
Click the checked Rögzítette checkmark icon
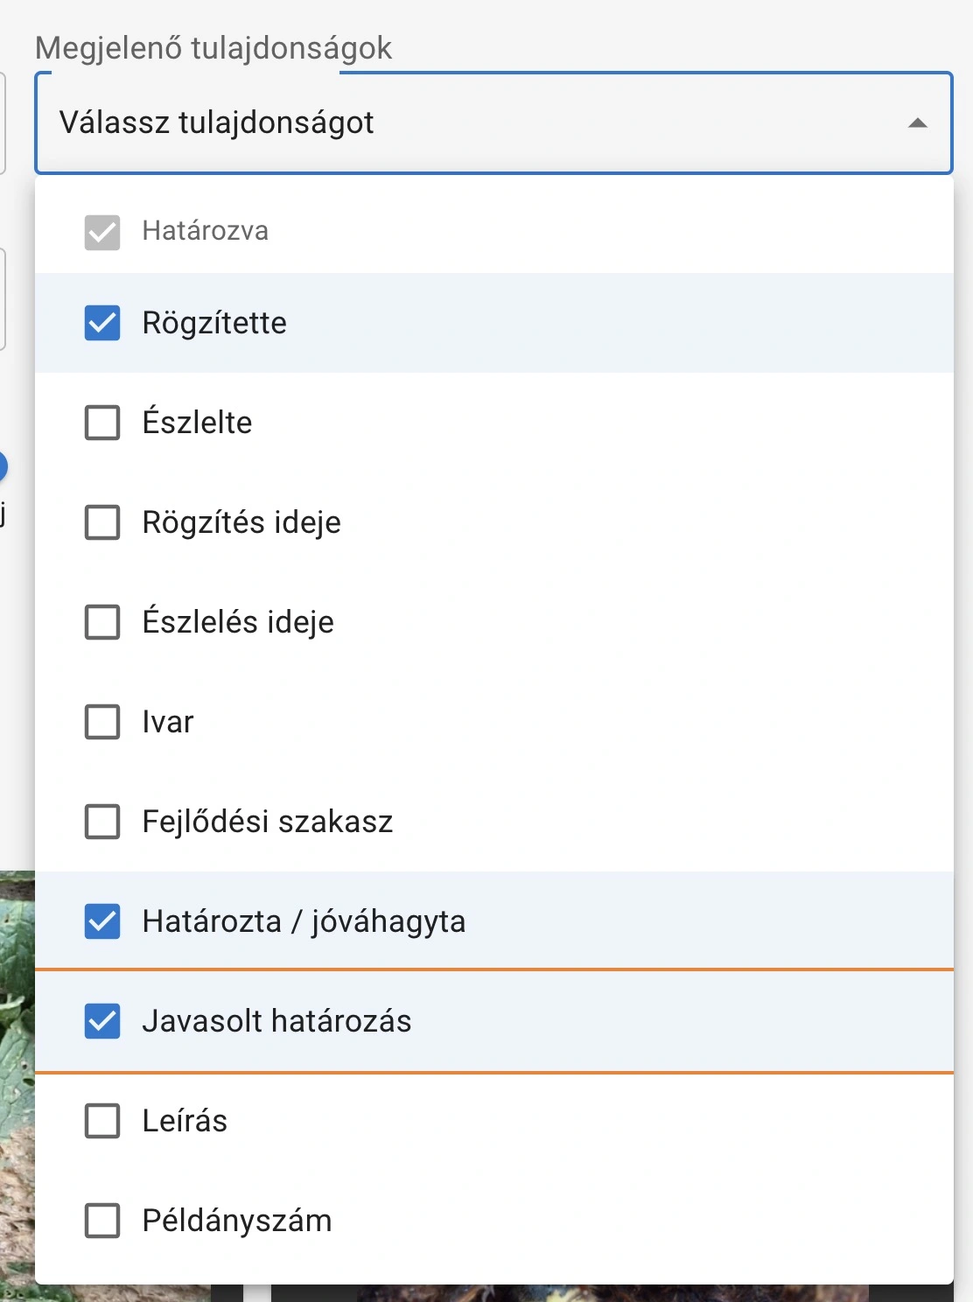click(101, 323)
